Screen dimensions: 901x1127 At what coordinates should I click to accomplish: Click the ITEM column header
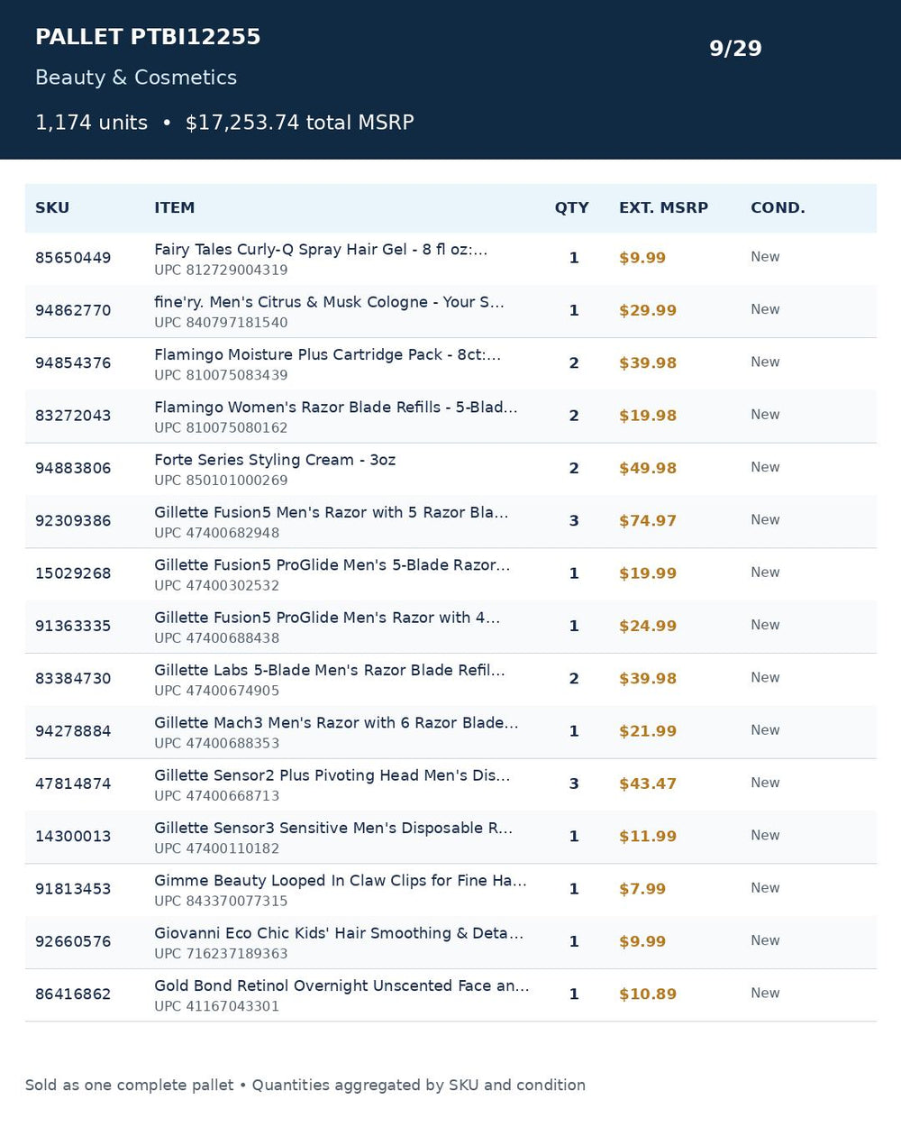[174, 208]
